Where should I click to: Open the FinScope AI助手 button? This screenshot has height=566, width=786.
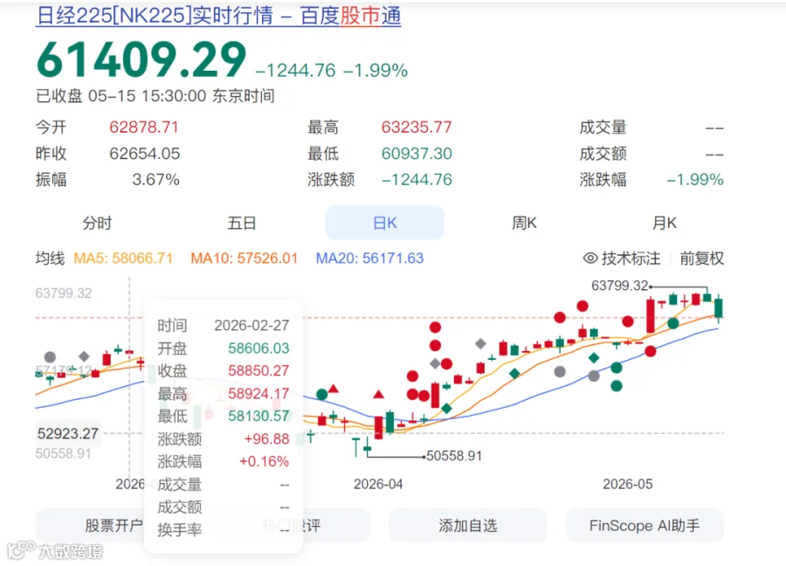(x=645, y=526)
